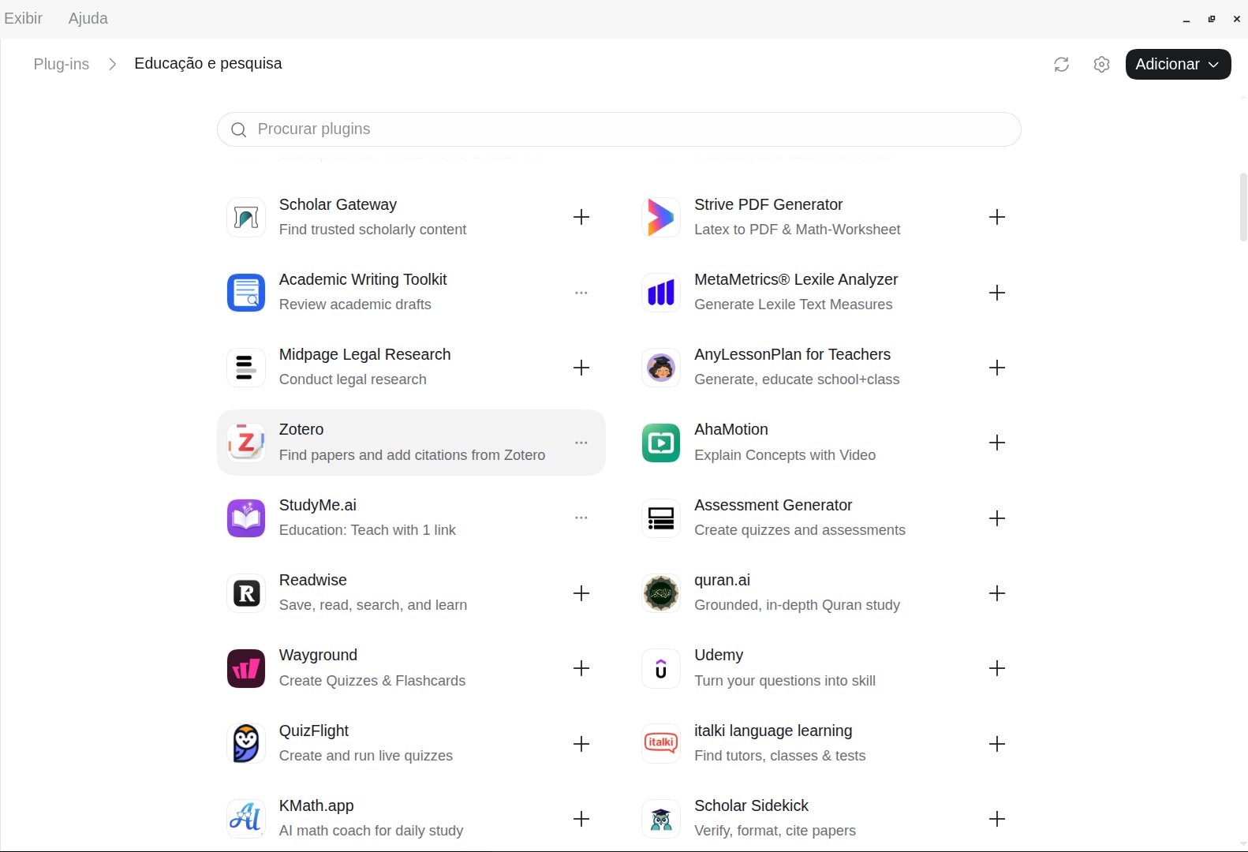
Task: Select the Udemy plugin title
Action: [719, 655]
